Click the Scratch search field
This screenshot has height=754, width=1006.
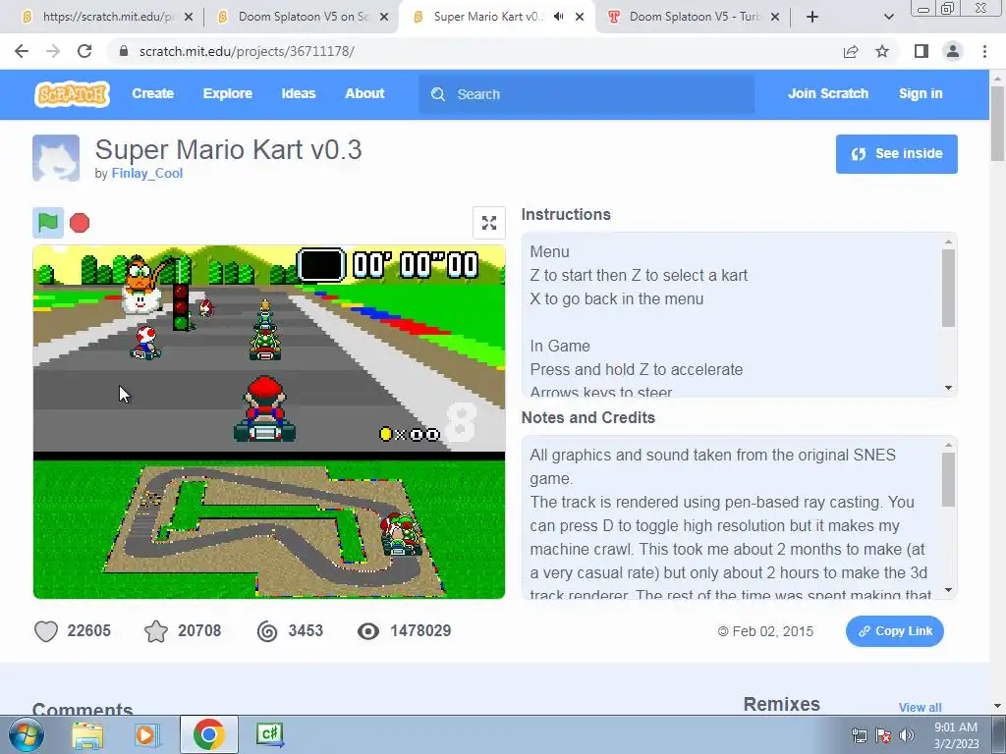587,94
